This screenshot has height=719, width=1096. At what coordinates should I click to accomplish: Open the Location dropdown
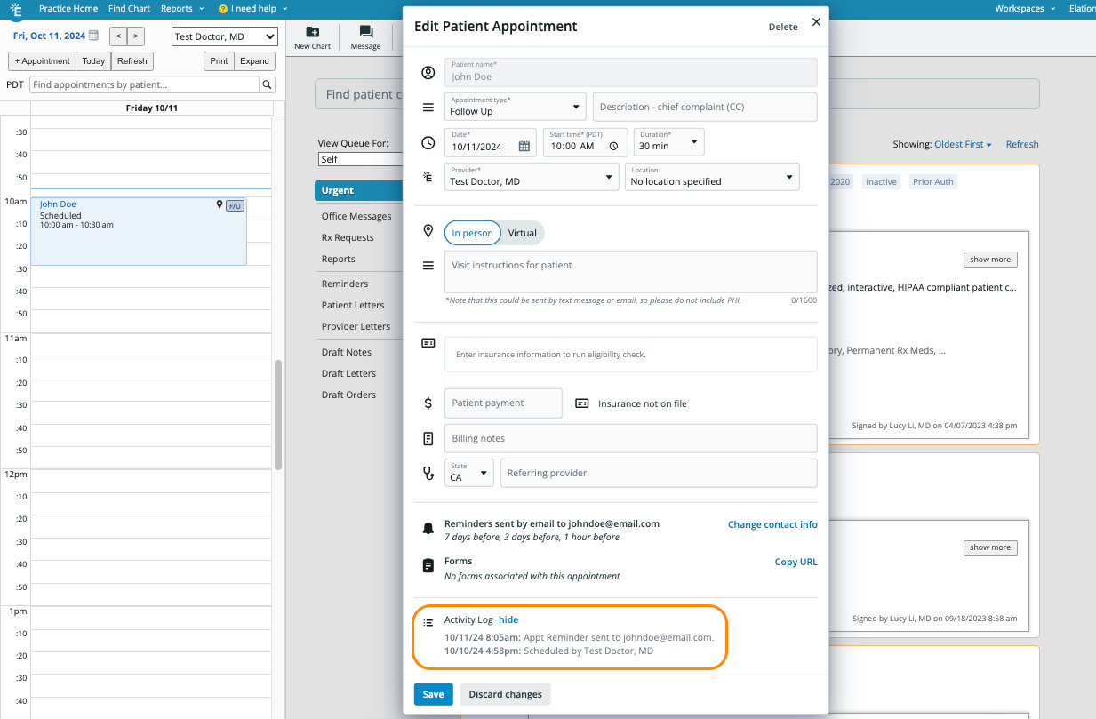click(x=711, y=176)
